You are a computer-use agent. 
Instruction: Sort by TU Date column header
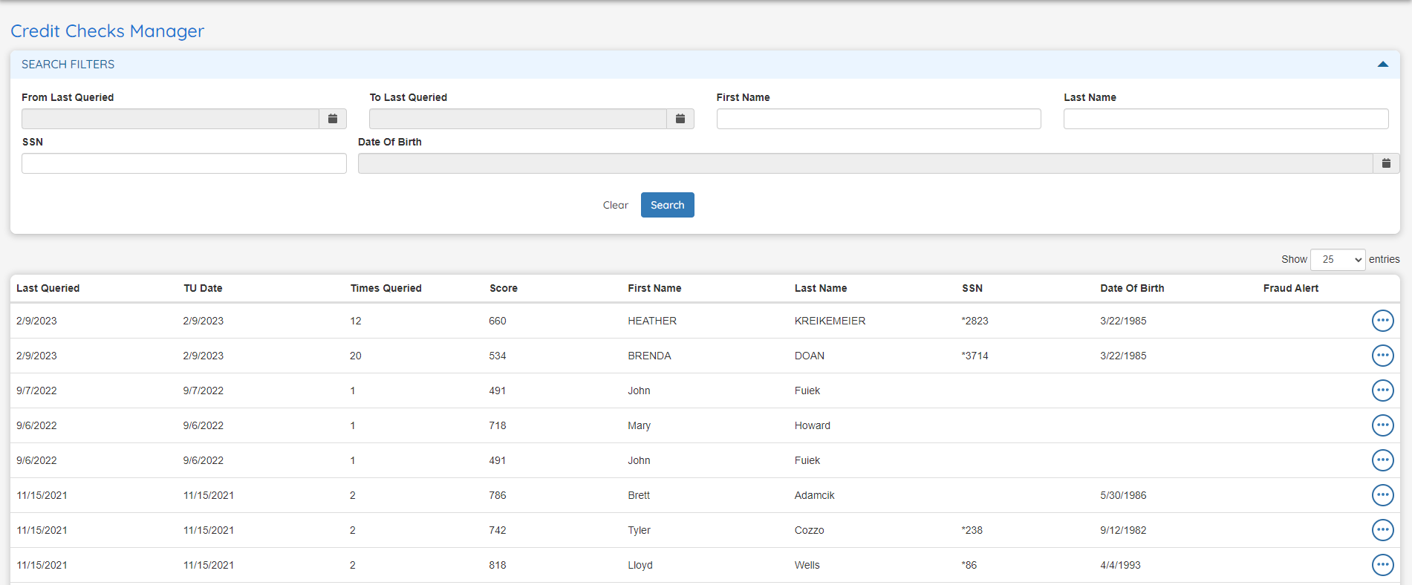point(203,288)
